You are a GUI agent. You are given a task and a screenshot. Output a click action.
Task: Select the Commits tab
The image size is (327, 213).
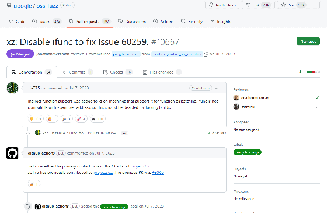[77, 72]
